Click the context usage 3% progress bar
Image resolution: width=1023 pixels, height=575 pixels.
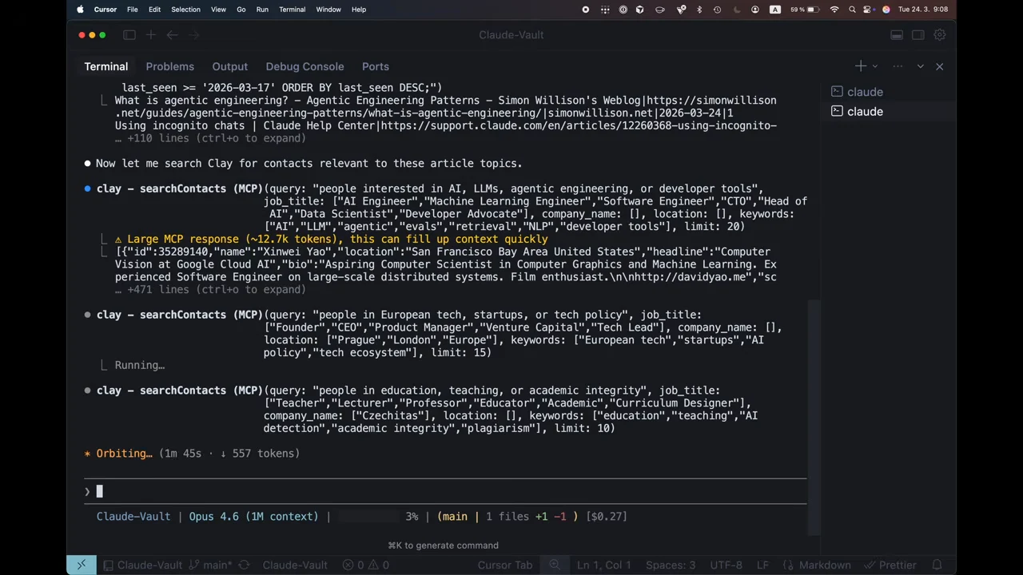click(x=368, y=517)
